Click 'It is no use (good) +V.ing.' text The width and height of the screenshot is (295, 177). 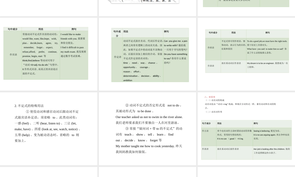230,139
